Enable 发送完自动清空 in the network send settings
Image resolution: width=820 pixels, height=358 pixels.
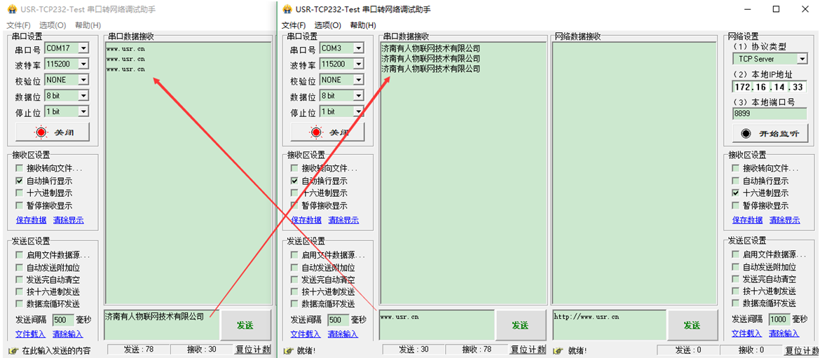tap(735, 280)
